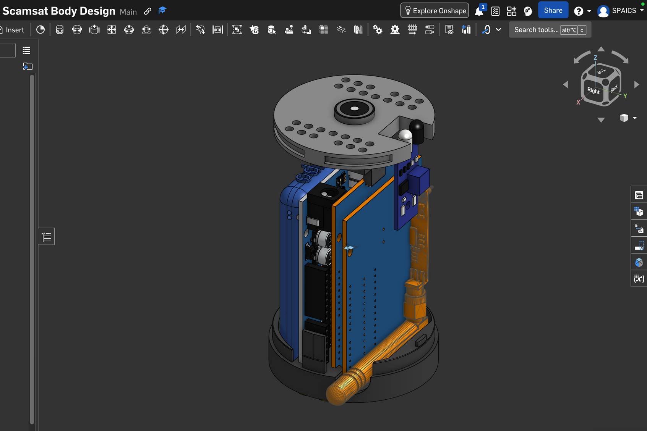Click the Main branch label
The image size is (647, 431).
click(x=128, y=12)
